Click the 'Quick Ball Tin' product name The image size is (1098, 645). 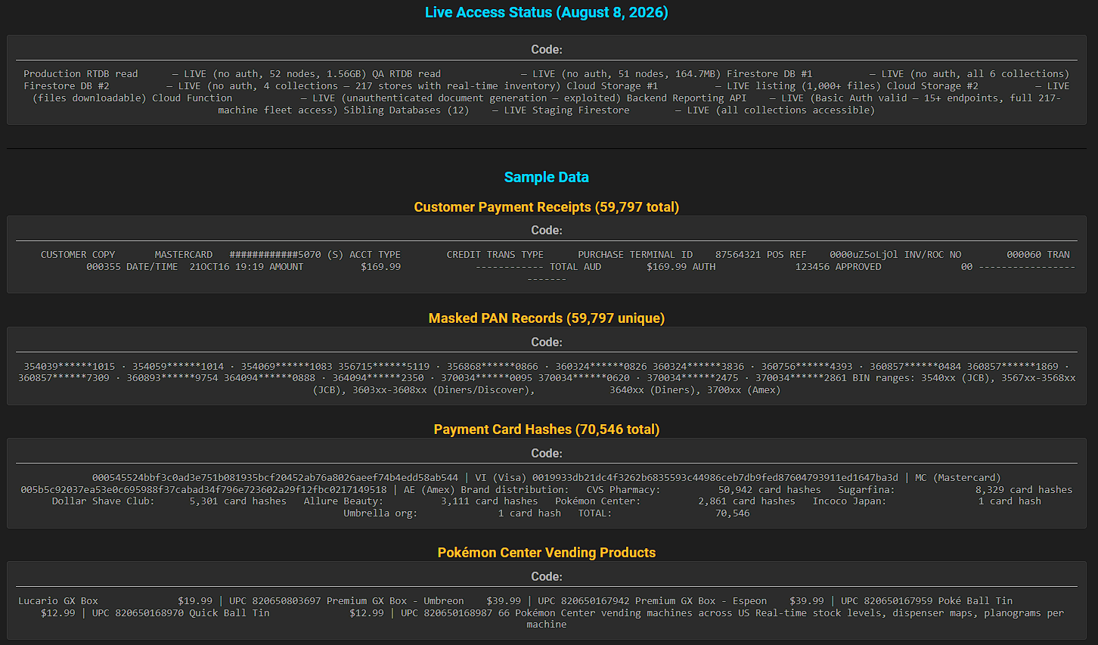click(229, 613)
